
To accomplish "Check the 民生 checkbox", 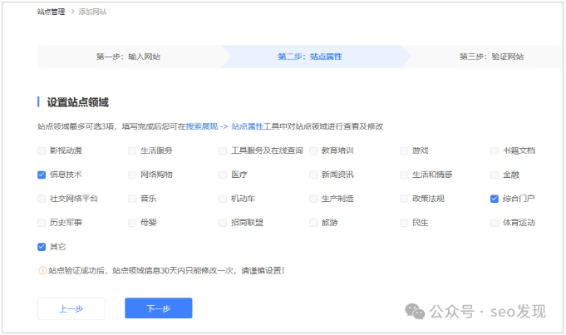I will 404,223.
